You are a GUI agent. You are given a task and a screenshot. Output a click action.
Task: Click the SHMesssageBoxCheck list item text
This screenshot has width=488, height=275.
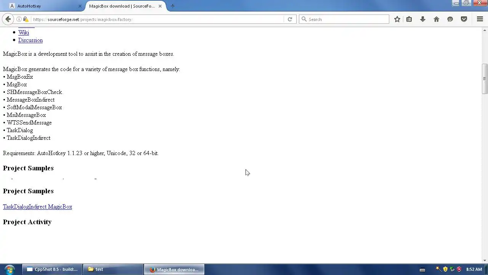click(34, 92)
